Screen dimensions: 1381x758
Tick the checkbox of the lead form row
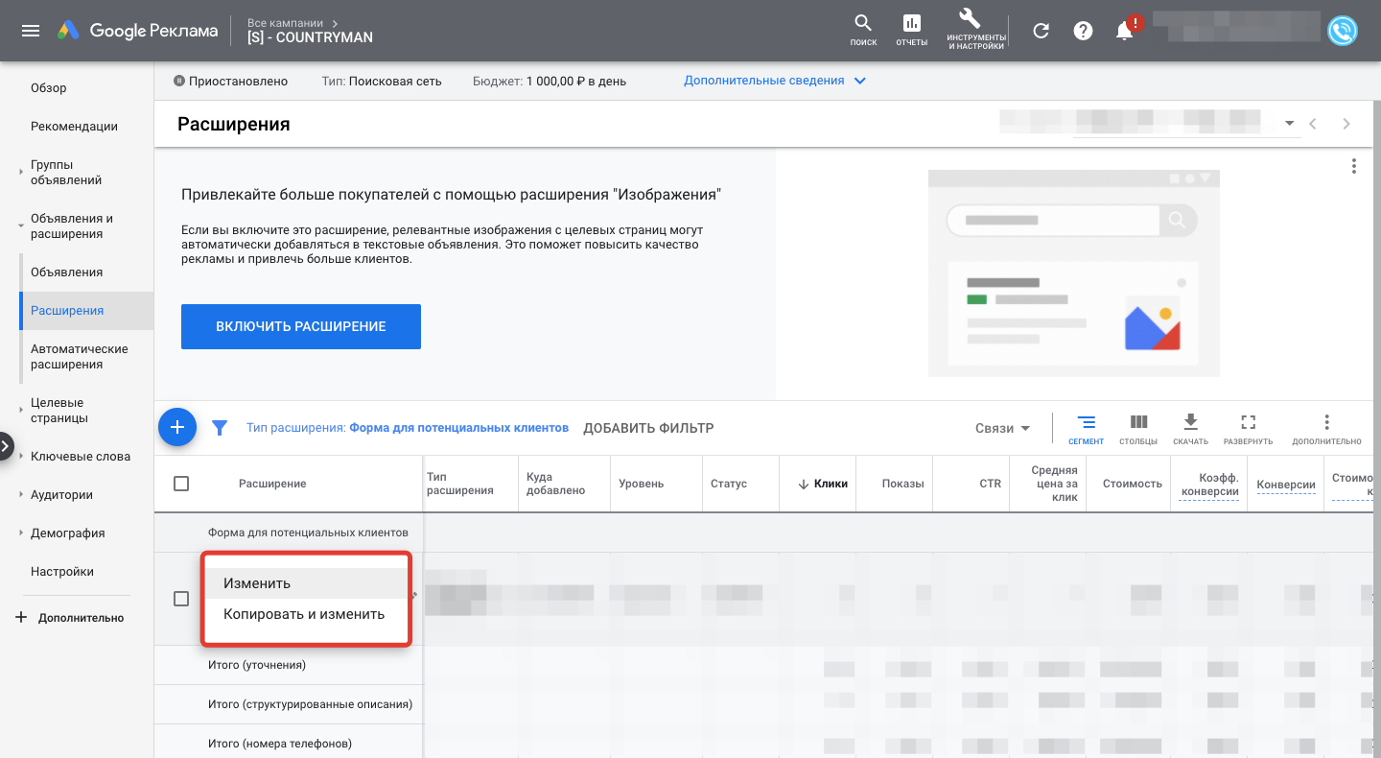(x=181, y=599)
